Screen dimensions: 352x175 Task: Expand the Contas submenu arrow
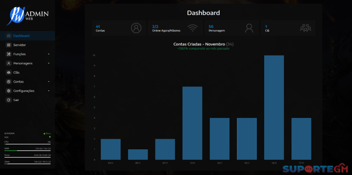49,82
